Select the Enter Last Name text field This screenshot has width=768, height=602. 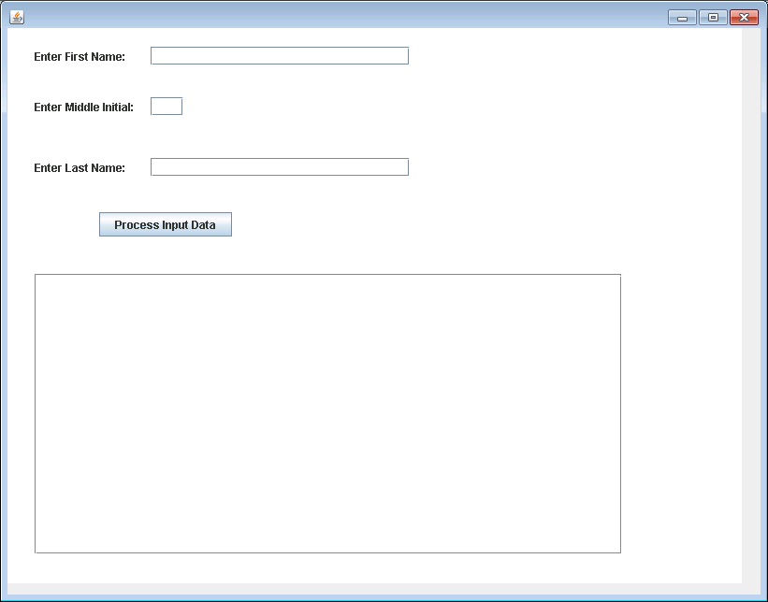click(279, 167)
